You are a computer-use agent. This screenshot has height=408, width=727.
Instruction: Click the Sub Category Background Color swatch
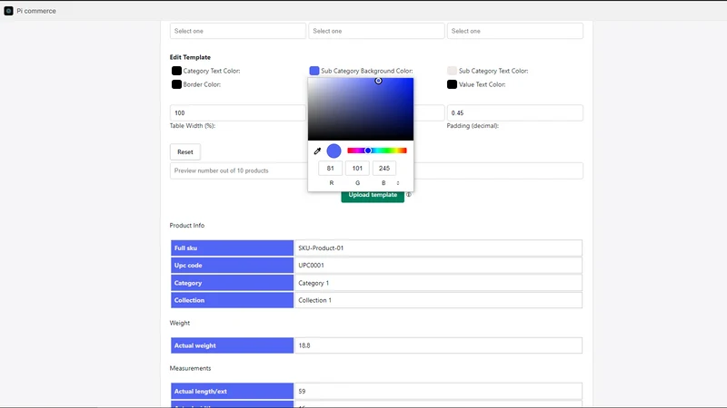[x=314, y=71]
